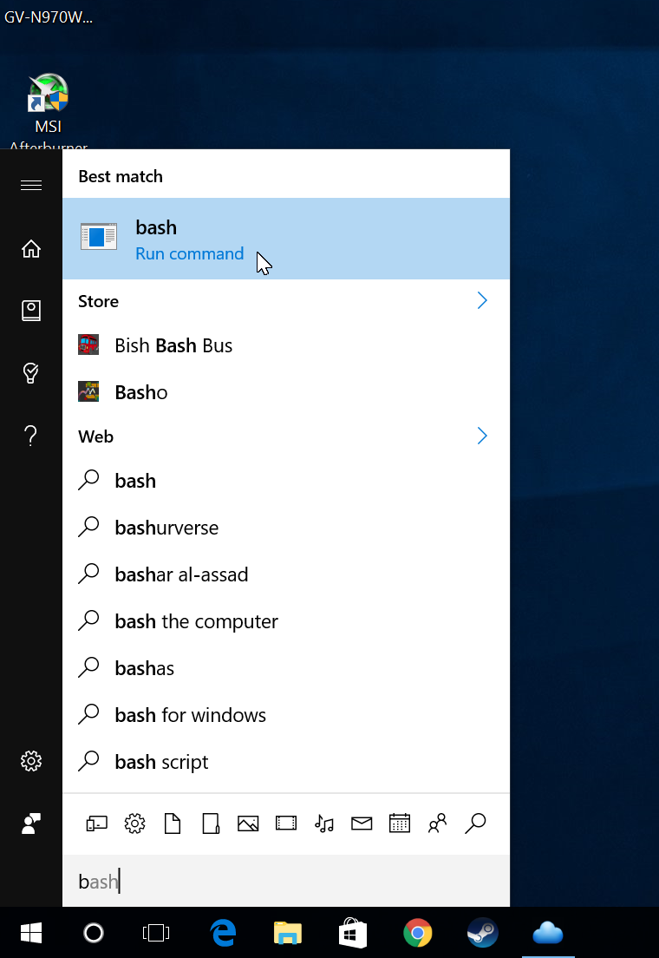
Task: Open the lightbulb tips icon in sidebar
Action: click(31, 372)
